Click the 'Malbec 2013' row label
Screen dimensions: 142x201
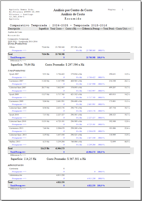pyautogui.click(x=15, y=142)
